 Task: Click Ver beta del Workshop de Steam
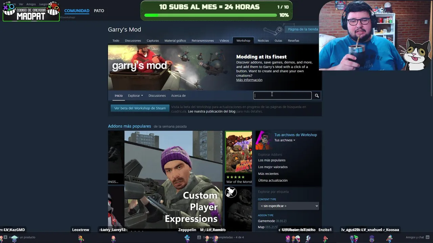(x=140, y=108)
